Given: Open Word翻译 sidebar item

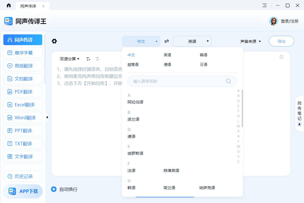Looking at the screenshot, I should coord(23,118).
